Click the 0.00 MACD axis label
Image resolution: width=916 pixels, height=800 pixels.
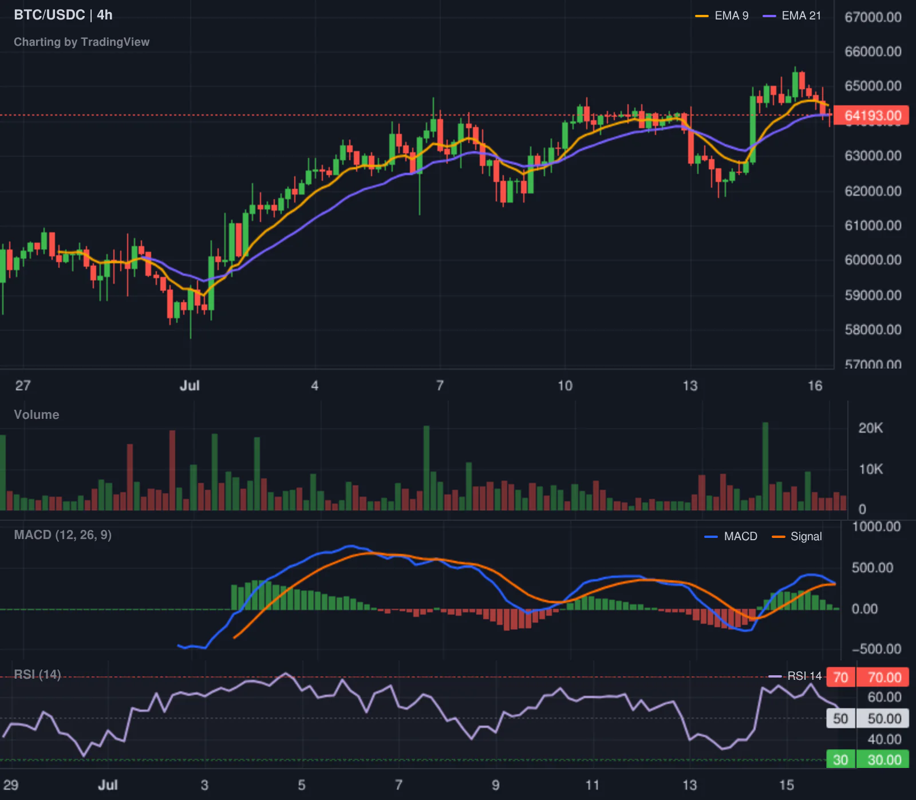pos(864,609)
